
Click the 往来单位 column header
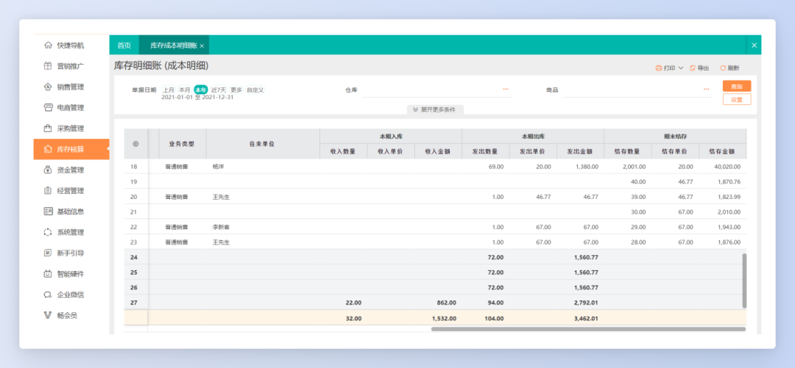tap(263, 144)
